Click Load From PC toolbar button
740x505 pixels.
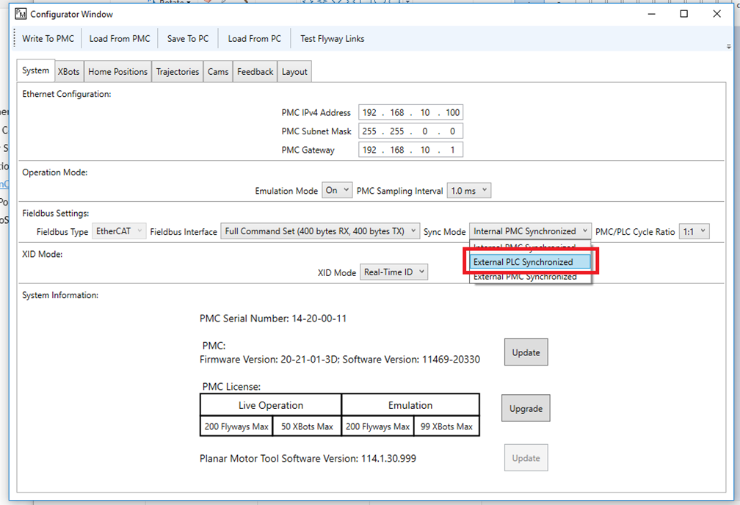point(254,39)
